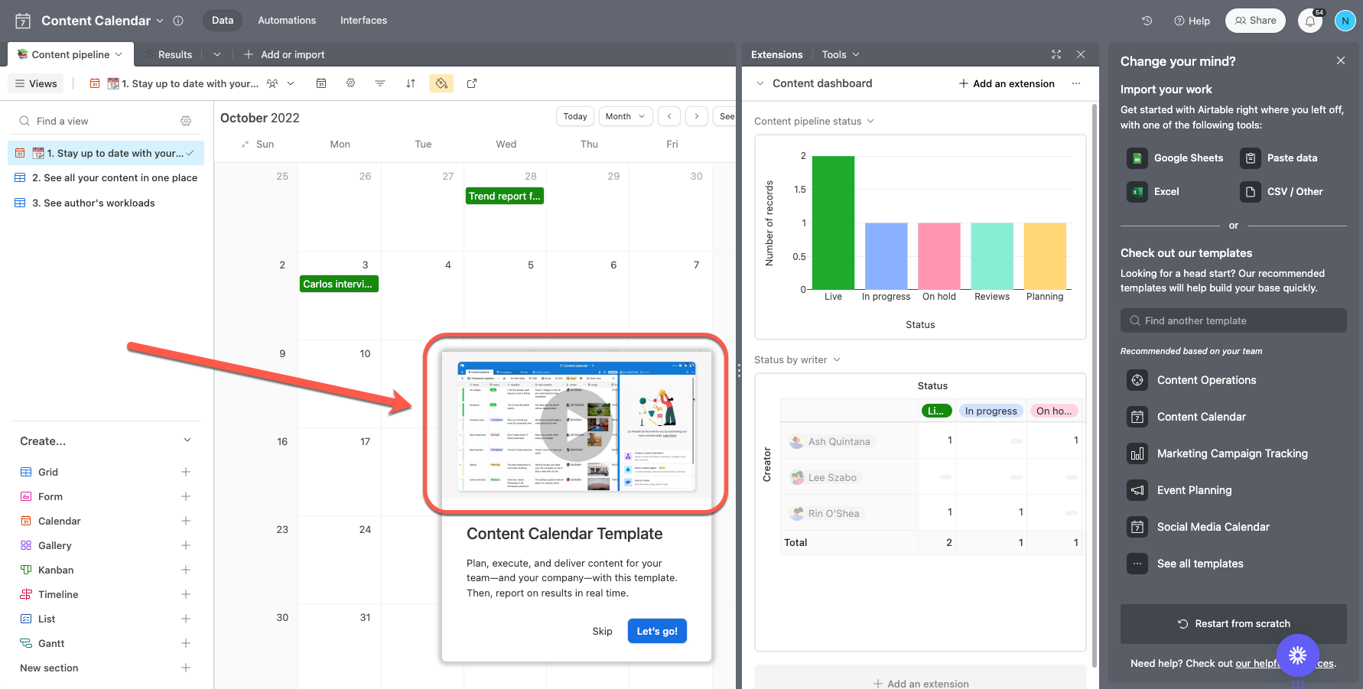This screenshot has height=689, width=1363.
Task: Click the Share button
Action: (1256, 21)
